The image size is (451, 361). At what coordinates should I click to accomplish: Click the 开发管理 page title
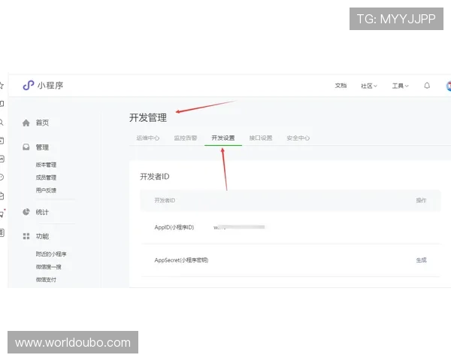pos(148,117)
